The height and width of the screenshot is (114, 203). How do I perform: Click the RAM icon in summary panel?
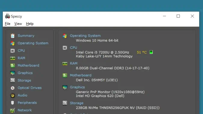[x=65, y=64]
